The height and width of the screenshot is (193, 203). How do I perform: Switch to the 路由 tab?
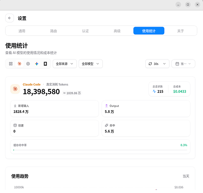(53, 31)
